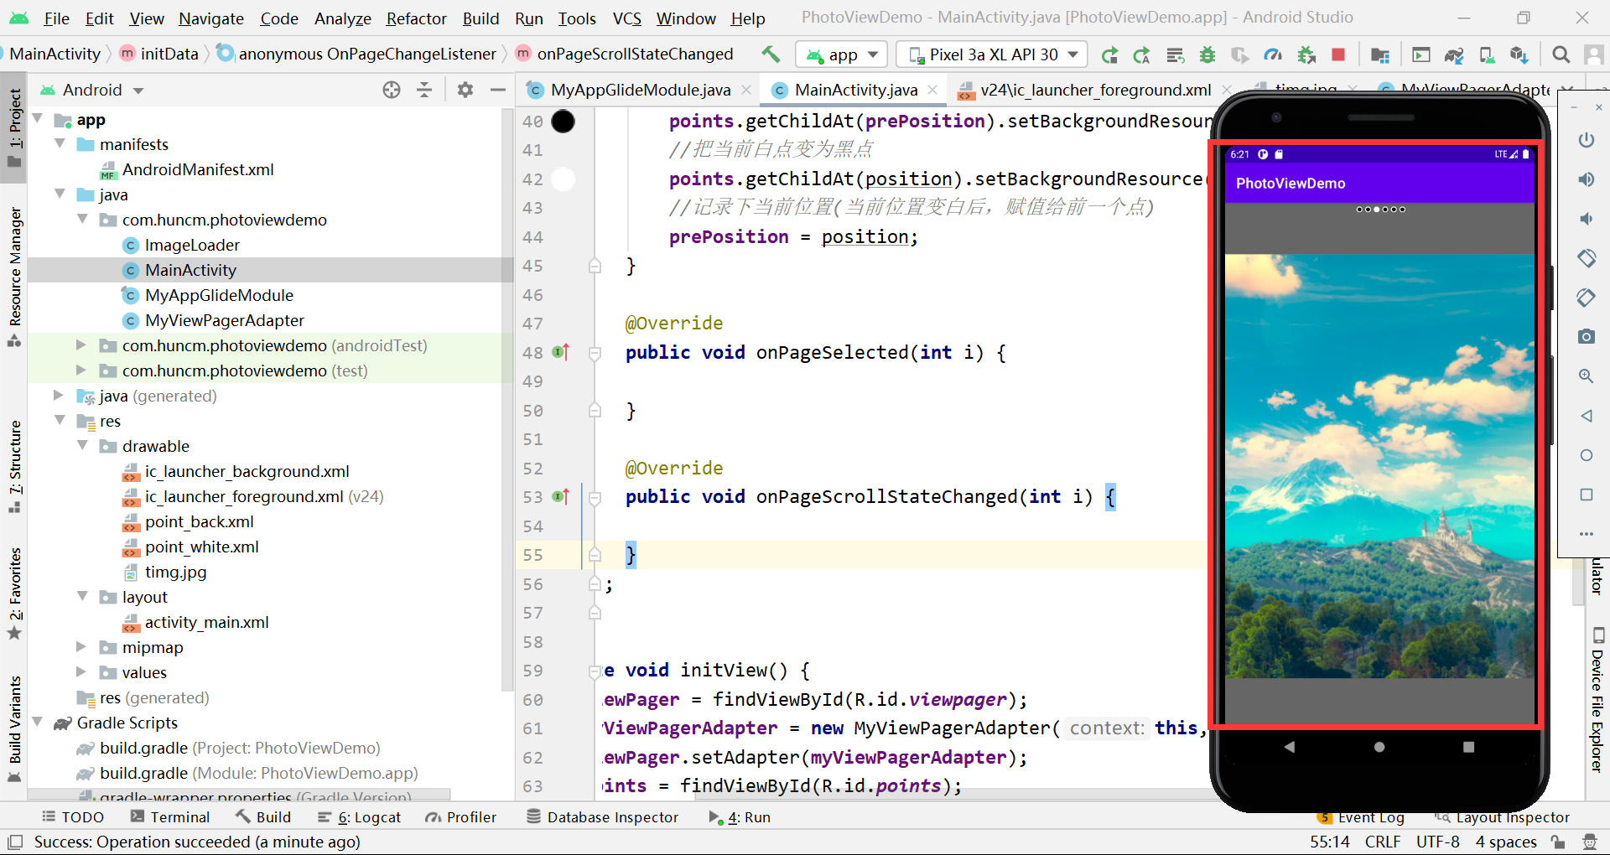The height and width of the screenshot is (855, 1610).
Task: Expand the values folder
Action: 81,672
